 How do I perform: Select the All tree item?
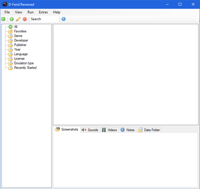pyautogui.click(x=15, y=26)
